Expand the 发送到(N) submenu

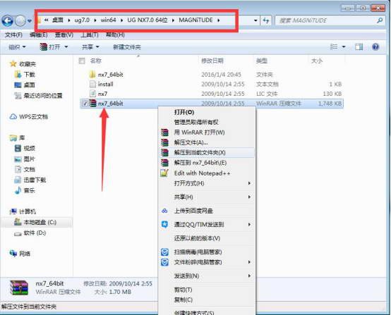(249, 276)
